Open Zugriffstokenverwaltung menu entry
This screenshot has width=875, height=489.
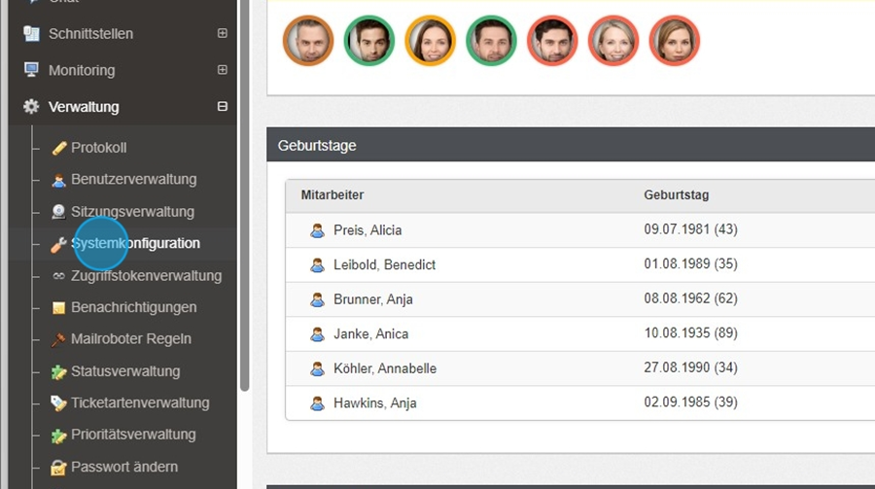146,276
